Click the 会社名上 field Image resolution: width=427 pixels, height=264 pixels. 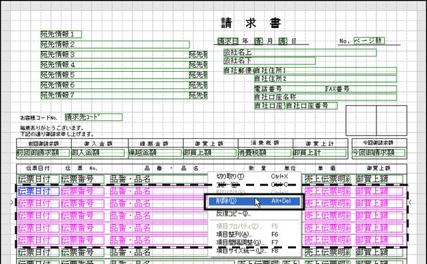click(300, 53)
